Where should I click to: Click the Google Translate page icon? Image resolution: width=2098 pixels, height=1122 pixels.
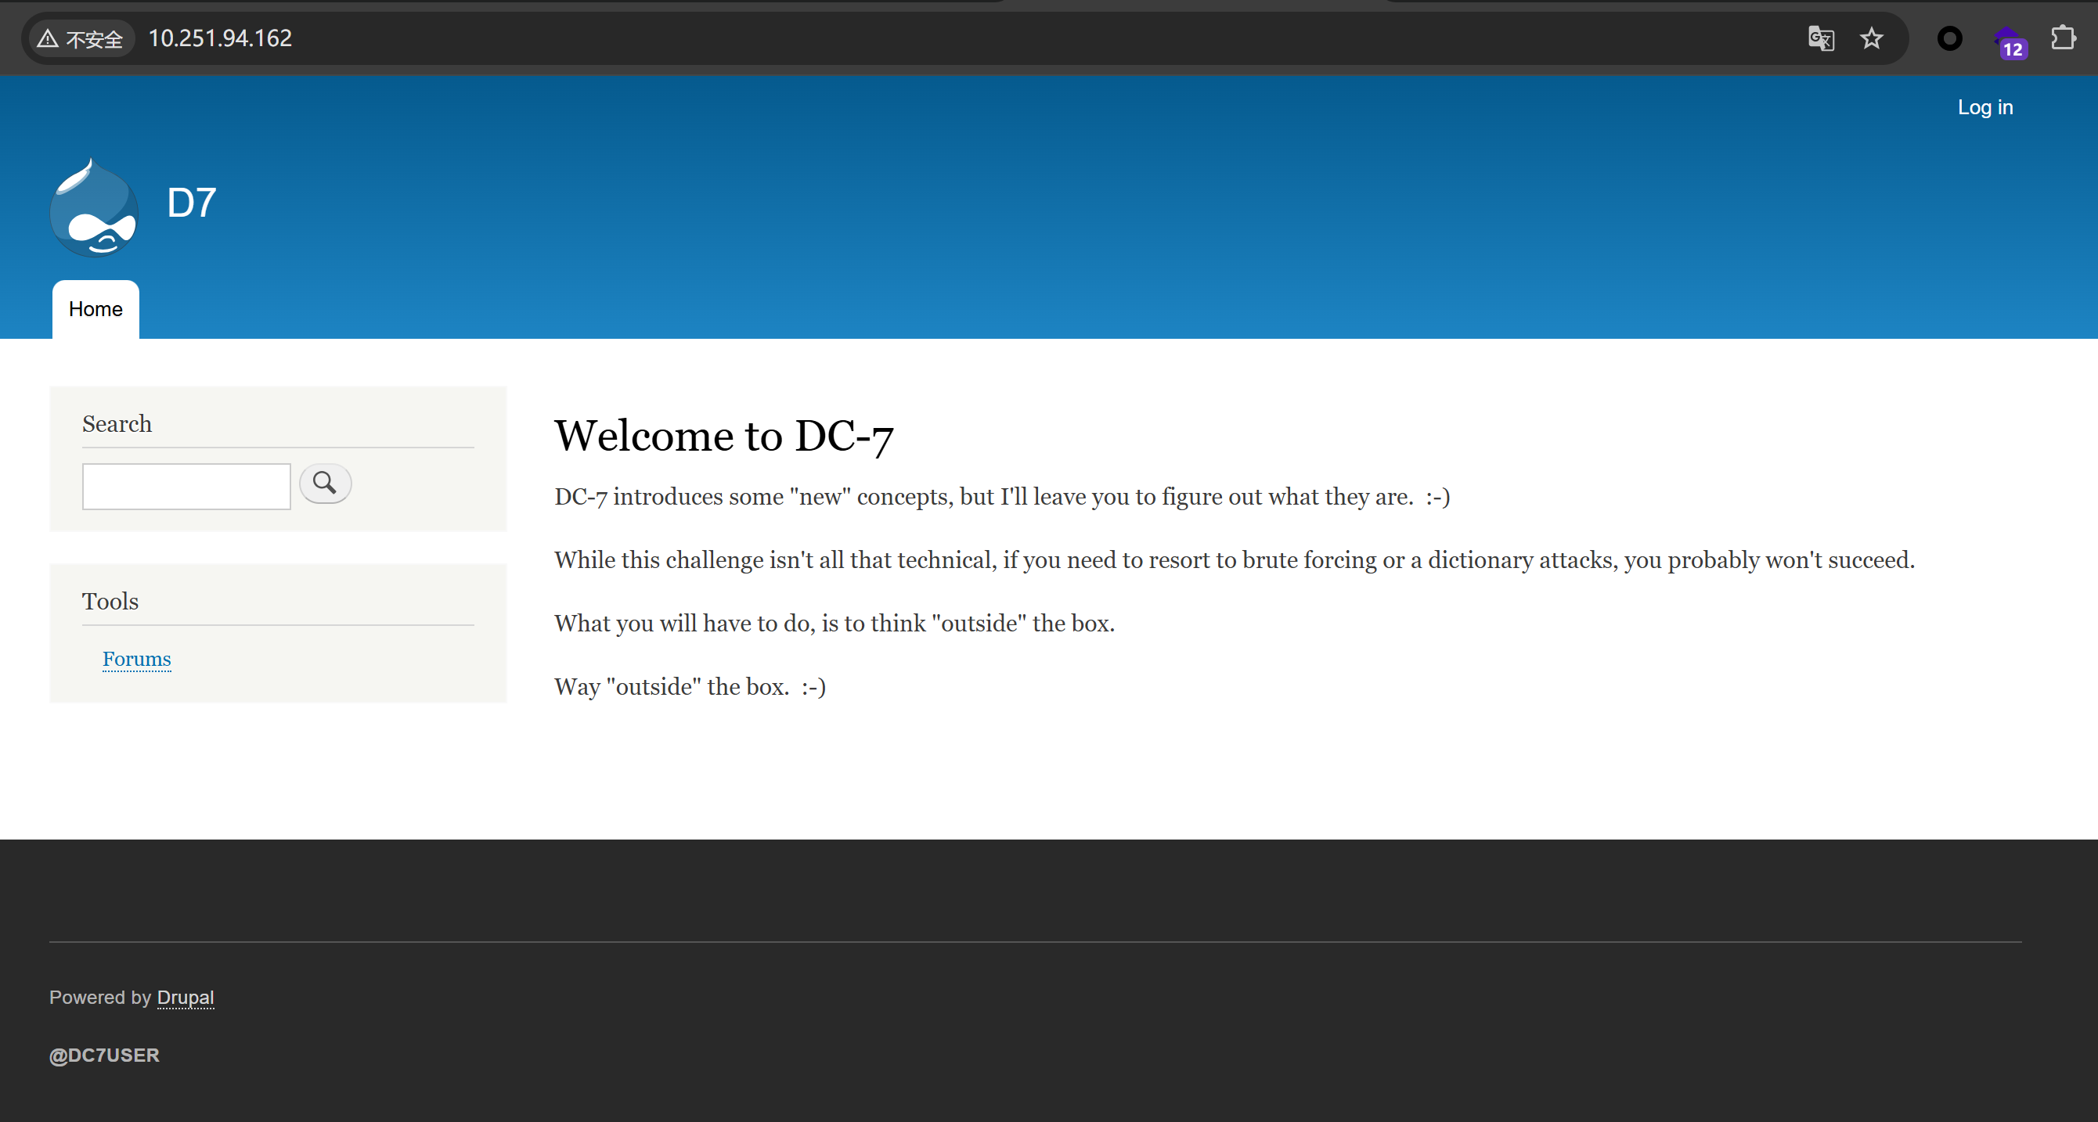pos(1820,38)
